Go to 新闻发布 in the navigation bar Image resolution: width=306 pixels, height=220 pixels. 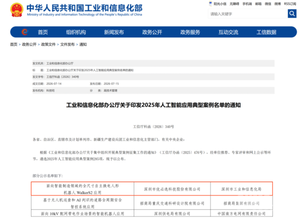114,32
